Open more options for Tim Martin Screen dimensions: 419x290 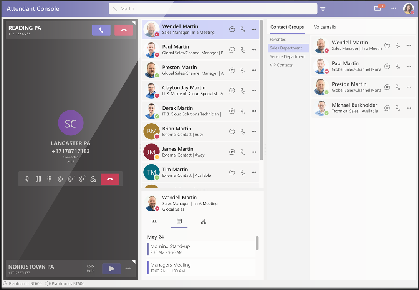click(253, 172)
